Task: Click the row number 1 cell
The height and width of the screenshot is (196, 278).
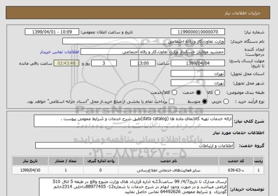Action: point(259,170)
